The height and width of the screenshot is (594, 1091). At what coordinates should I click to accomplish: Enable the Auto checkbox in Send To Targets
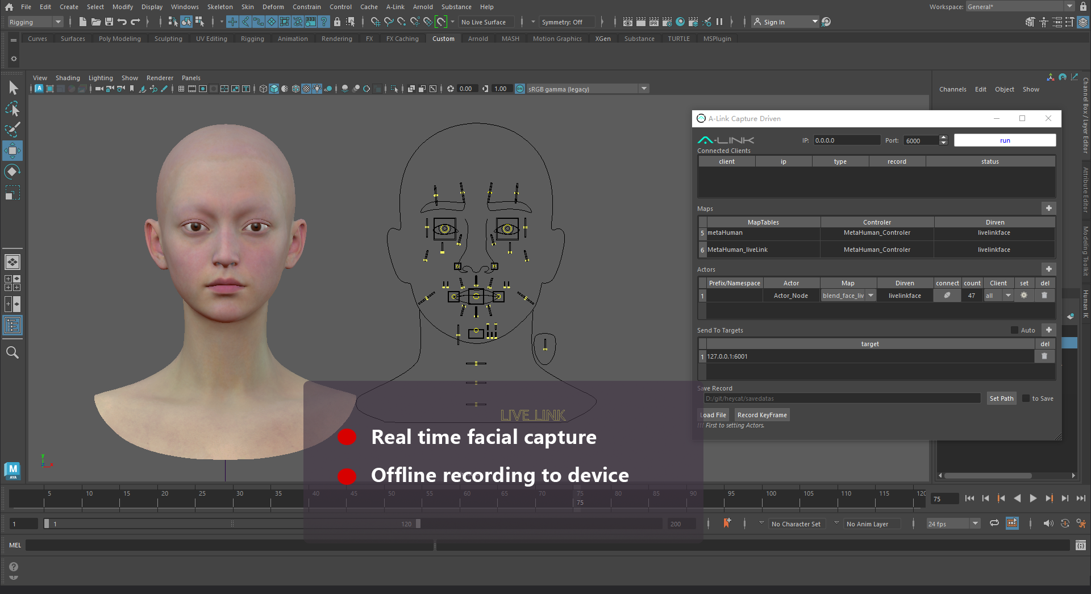pos(1014,330)
